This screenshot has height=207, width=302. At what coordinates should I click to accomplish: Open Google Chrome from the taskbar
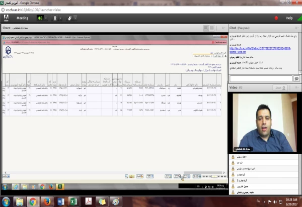click(33, 201)
